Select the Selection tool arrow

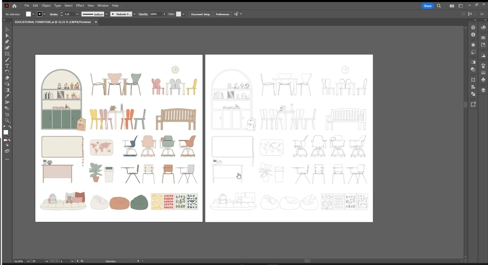point(7,30)
